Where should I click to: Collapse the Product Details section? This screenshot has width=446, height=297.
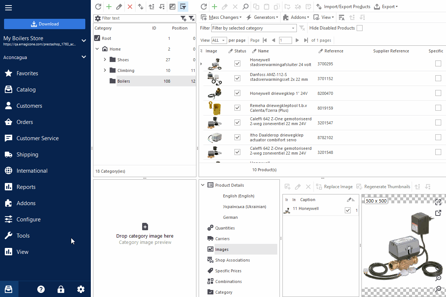pyautogui.click(x=203, y=185)
